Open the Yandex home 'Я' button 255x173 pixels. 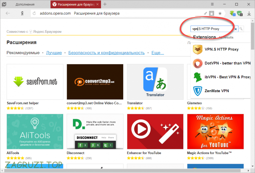coord(22,13)
